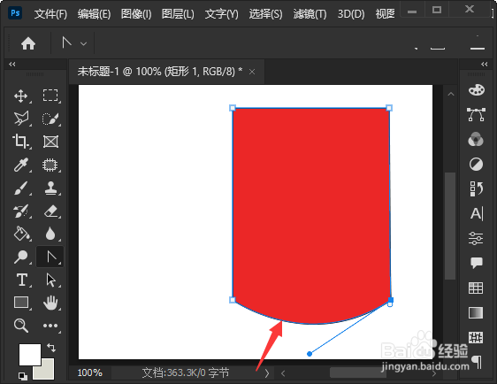Click the vertical scrollbar up arrow
The width and height of the screenshot is (497, 384).
tap(450, 94)
